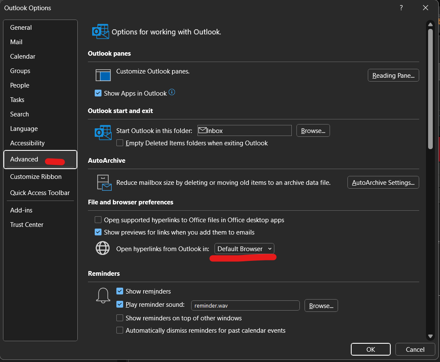The width and height of the screenshot is (440, 362).
Task: Toggle Show previews for links checkbox
Action: (x=98, y=232)
